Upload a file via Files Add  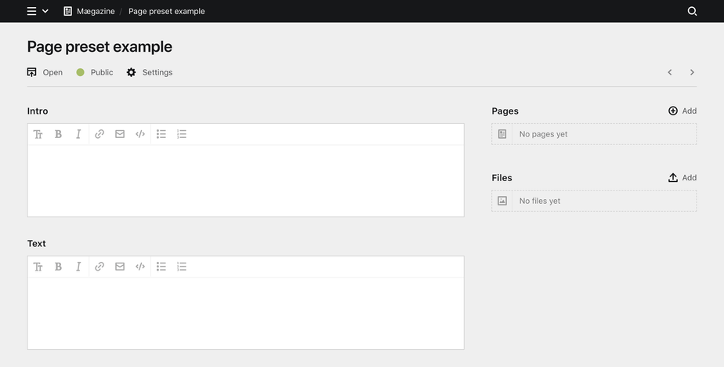click(682, 178)
